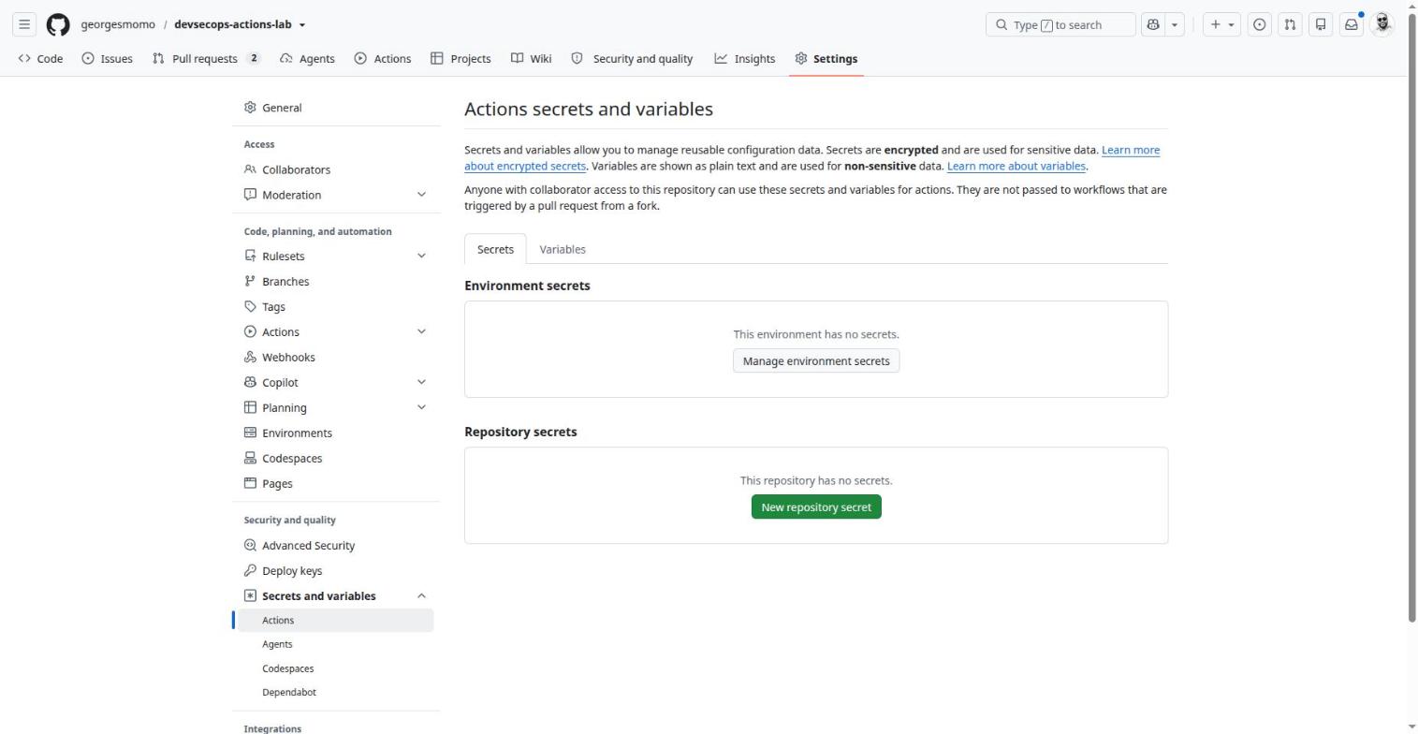The width and height of the screenshot is (1418, 734).
Task: Click the Secrets and variables asterisk icon
Action: [x=250, y=595]
